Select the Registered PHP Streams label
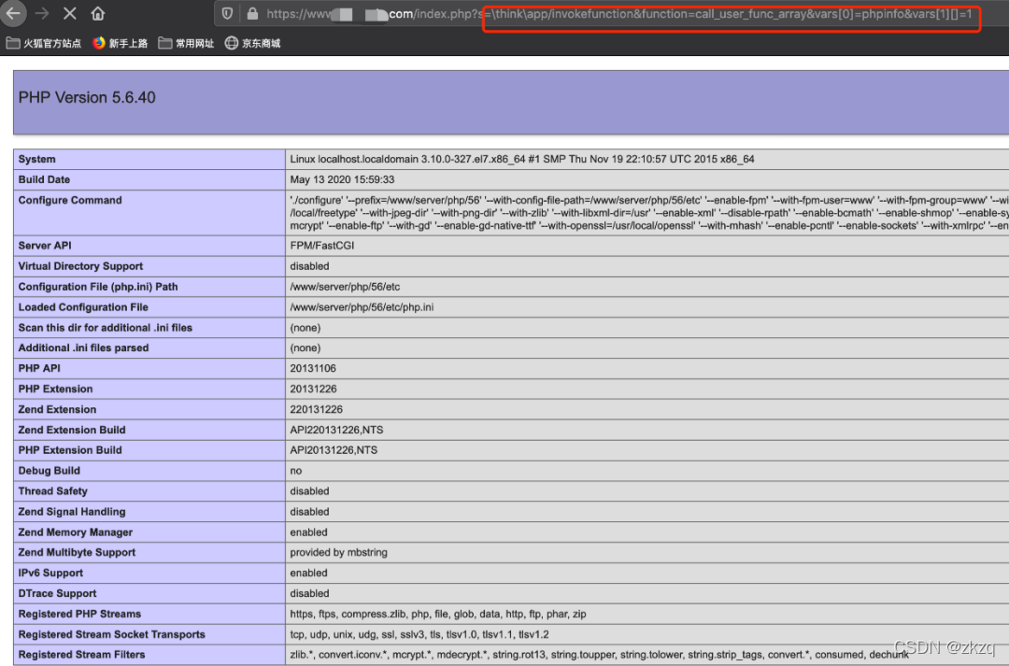1009x666 pixels. (79, 614)
